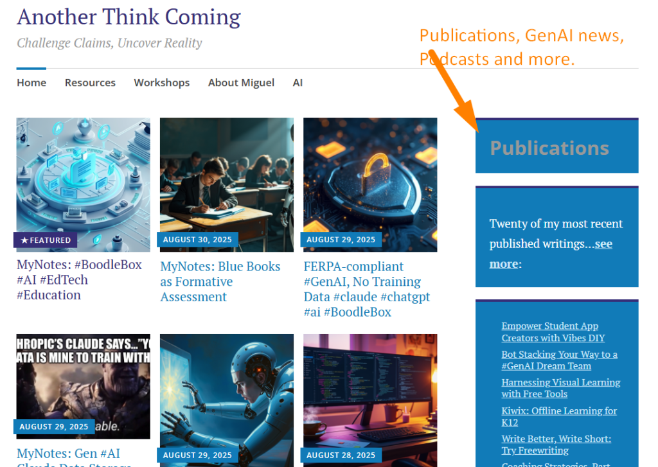The image size is (658, 467).
Task: Click the Featured star badge
Action: 46,240
